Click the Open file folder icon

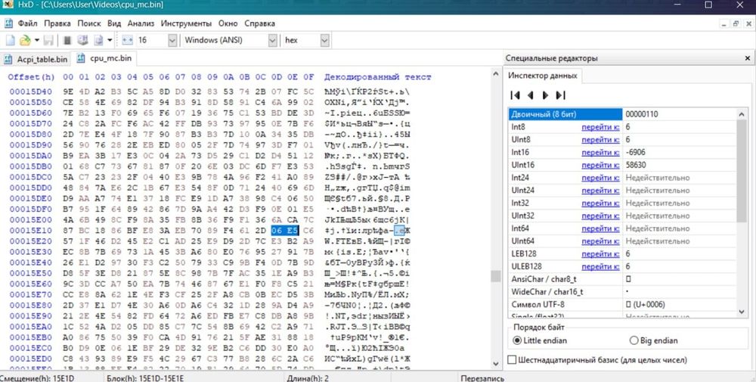[x=25, y=41]
